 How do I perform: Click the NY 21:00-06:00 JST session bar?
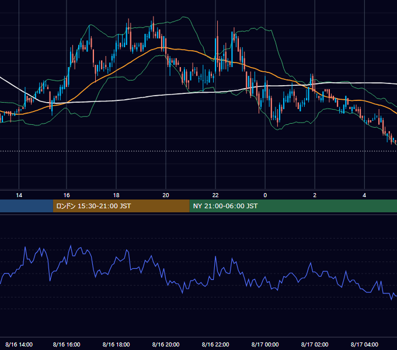[293, 206]
